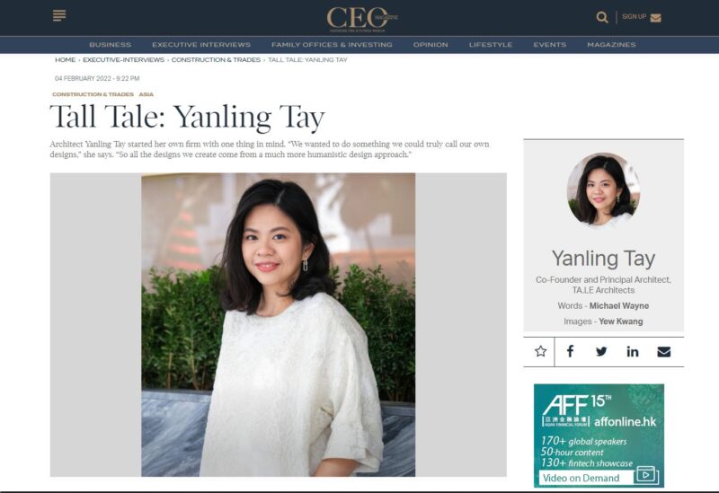Share article on LinkedIn
The height and width of the screenshot is (493, 719).
coord(633,351)
